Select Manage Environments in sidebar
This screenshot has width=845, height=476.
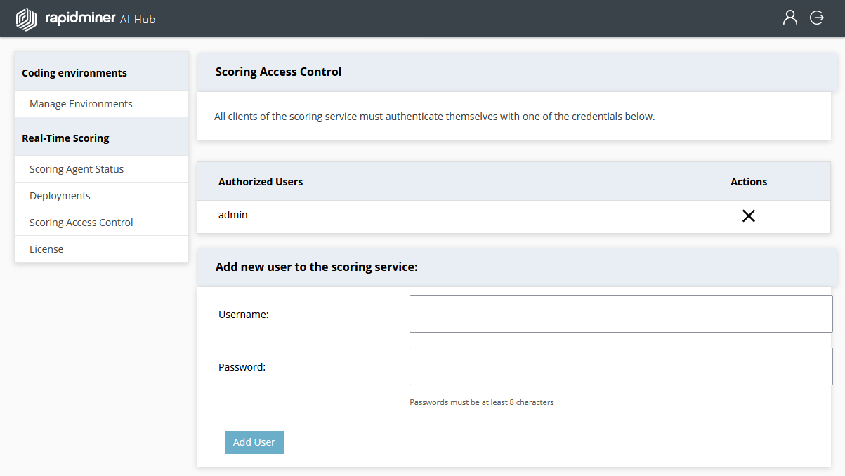(x=81, y=103)
